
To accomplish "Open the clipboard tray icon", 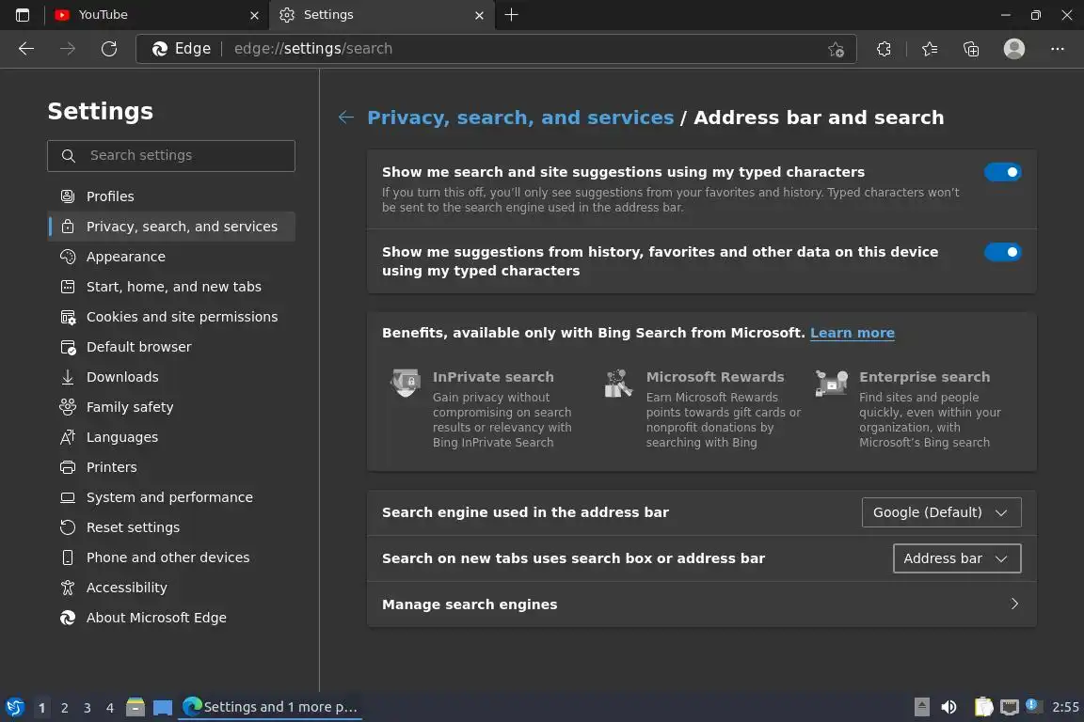I will pyautogui.click(x=983, y=707).
